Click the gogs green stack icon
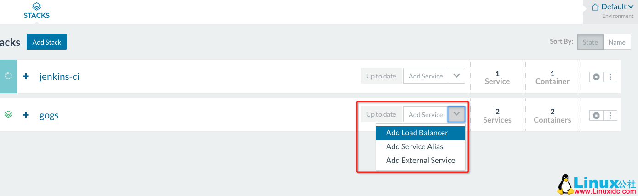The image size is (638, 196). [x=8, y=114]
